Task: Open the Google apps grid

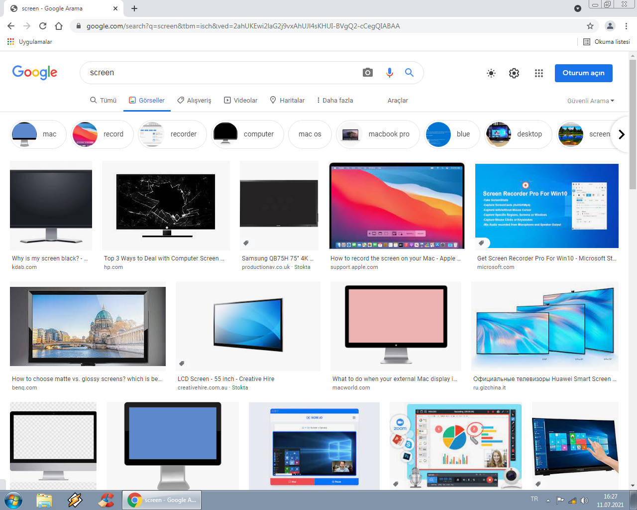Action: point(539,73)
